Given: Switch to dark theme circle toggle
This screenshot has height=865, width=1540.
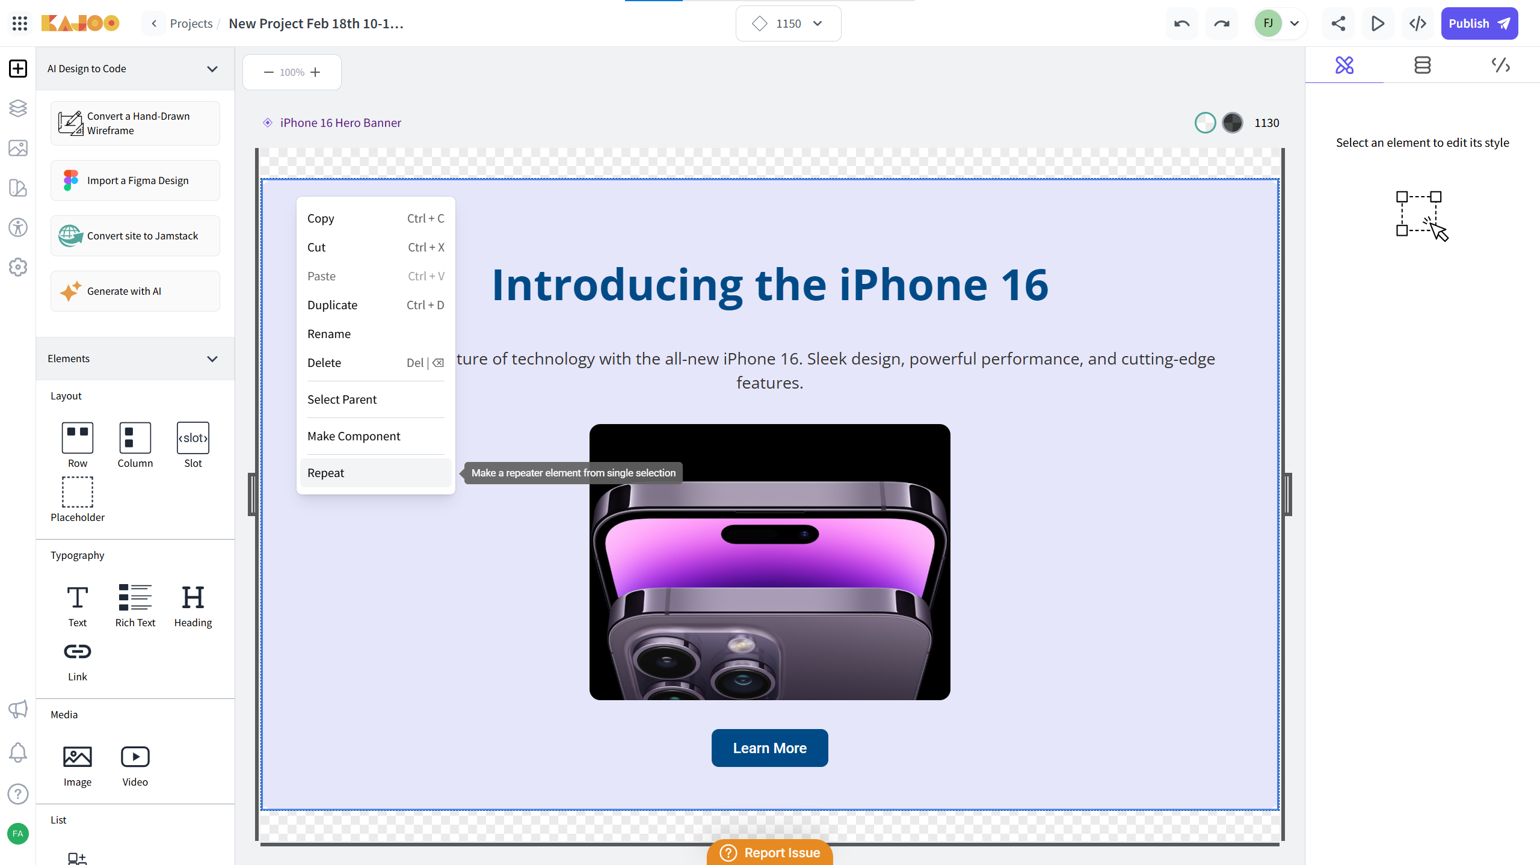Looking at the screenshot, I should tap(1233, 123).
